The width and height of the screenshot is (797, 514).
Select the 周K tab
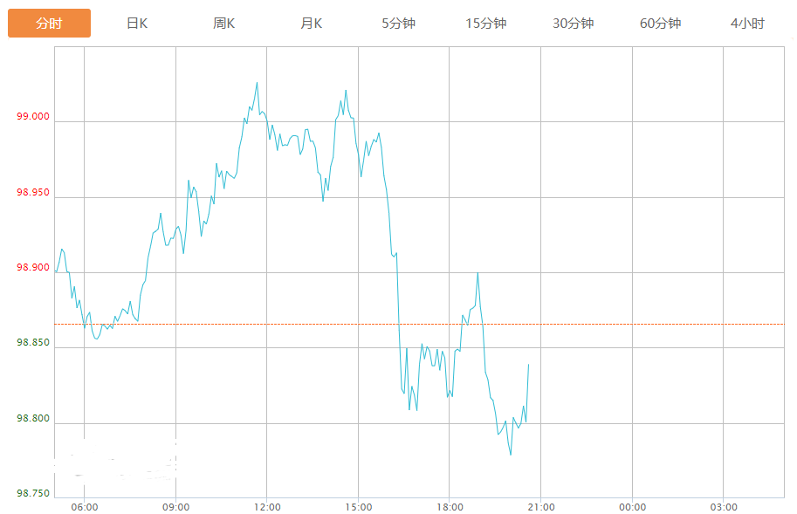224,24
